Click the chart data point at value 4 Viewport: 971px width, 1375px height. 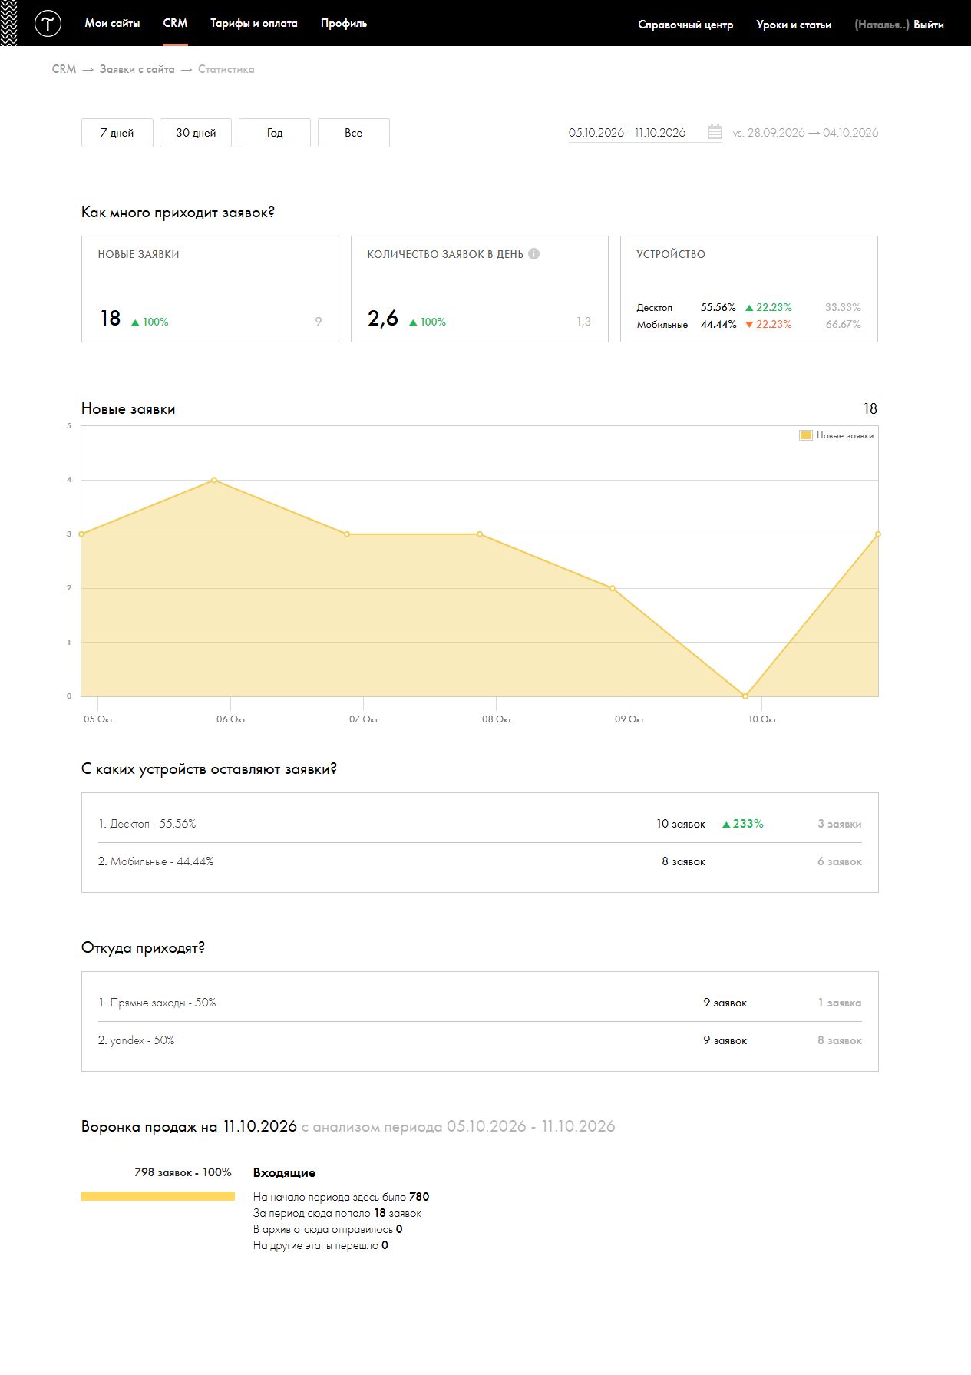point(214,480)
